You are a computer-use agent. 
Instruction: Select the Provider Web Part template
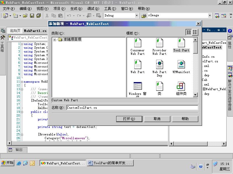pyautogui.click(x=159, y=47)
